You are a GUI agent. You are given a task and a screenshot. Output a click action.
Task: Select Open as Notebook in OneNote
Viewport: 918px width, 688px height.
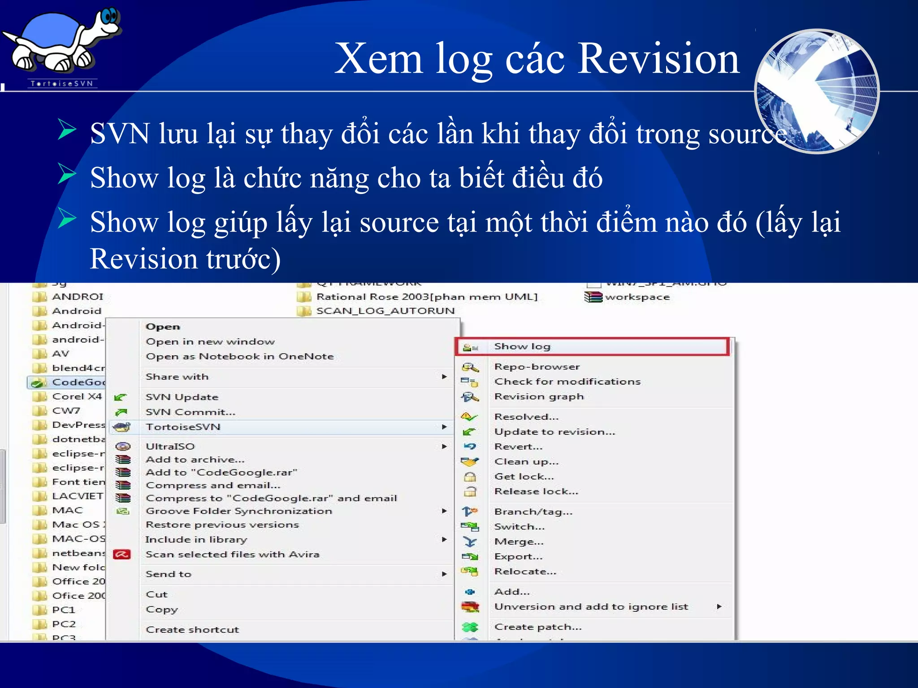pos(240,357)
